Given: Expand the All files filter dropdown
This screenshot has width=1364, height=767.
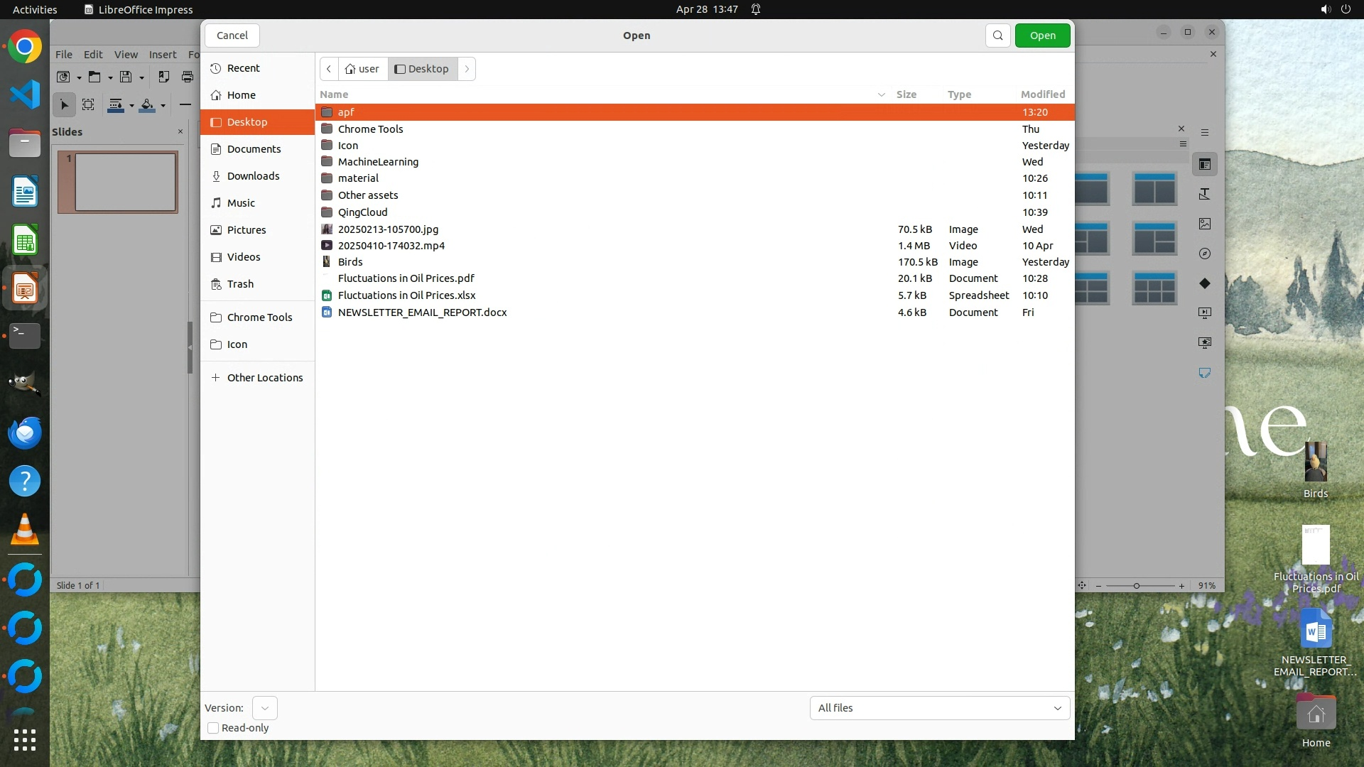Looking at the screenshot, I should (x=939, y=708).
